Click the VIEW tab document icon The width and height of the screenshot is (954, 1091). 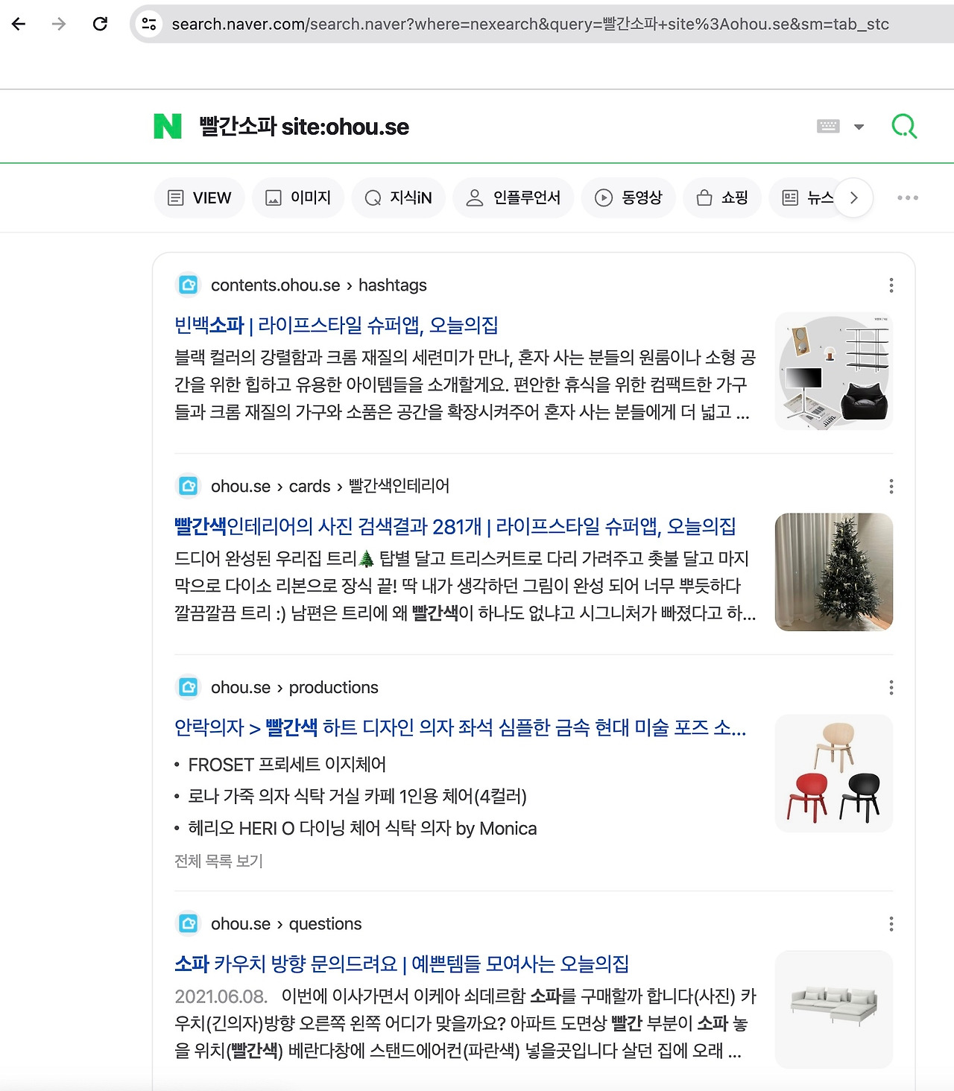tap(176, 197)
